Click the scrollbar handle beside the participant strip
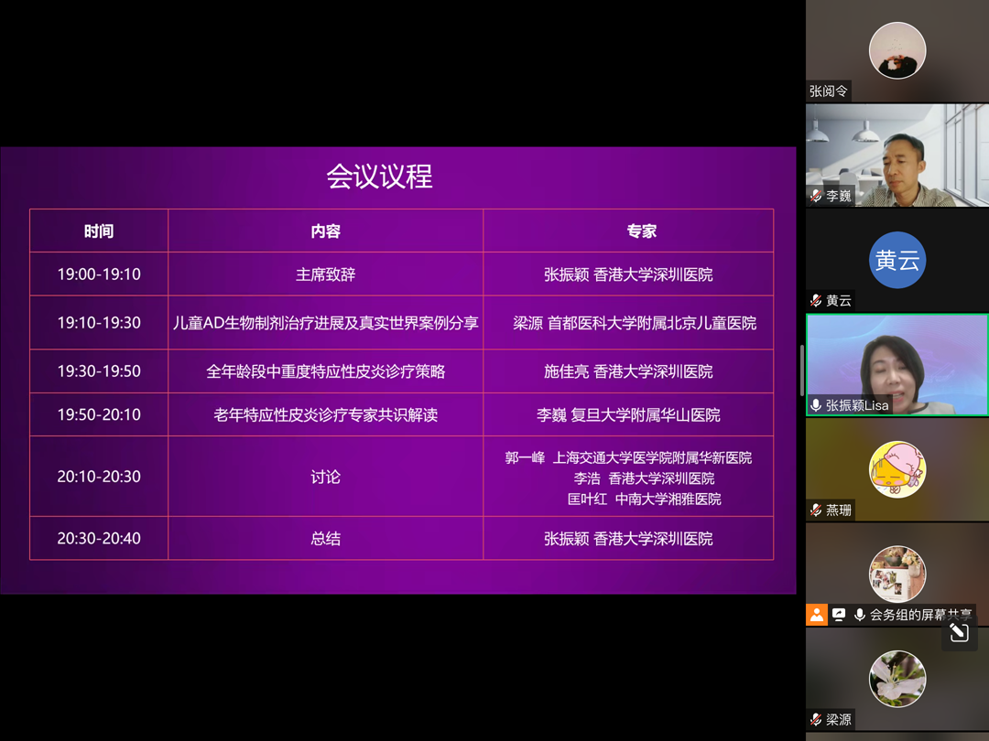This screenshot has height=741, width=989. coord(801,370)
